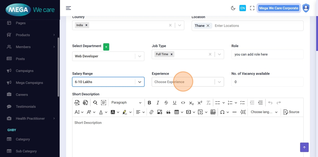Viewport: 318px width, 157px height.
Task: Open the Paragraph heading dropdown
Action: (126, 103)
